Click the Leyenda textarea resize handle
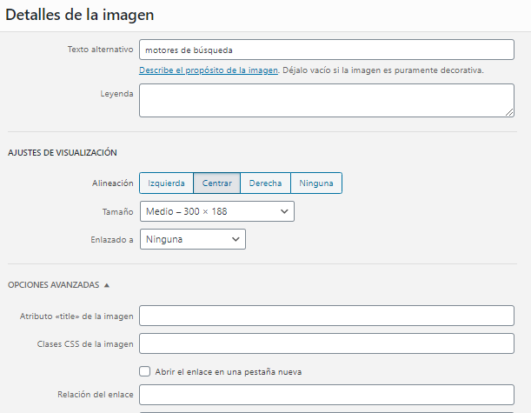This screenshot has width=531, height=413. 508,111
